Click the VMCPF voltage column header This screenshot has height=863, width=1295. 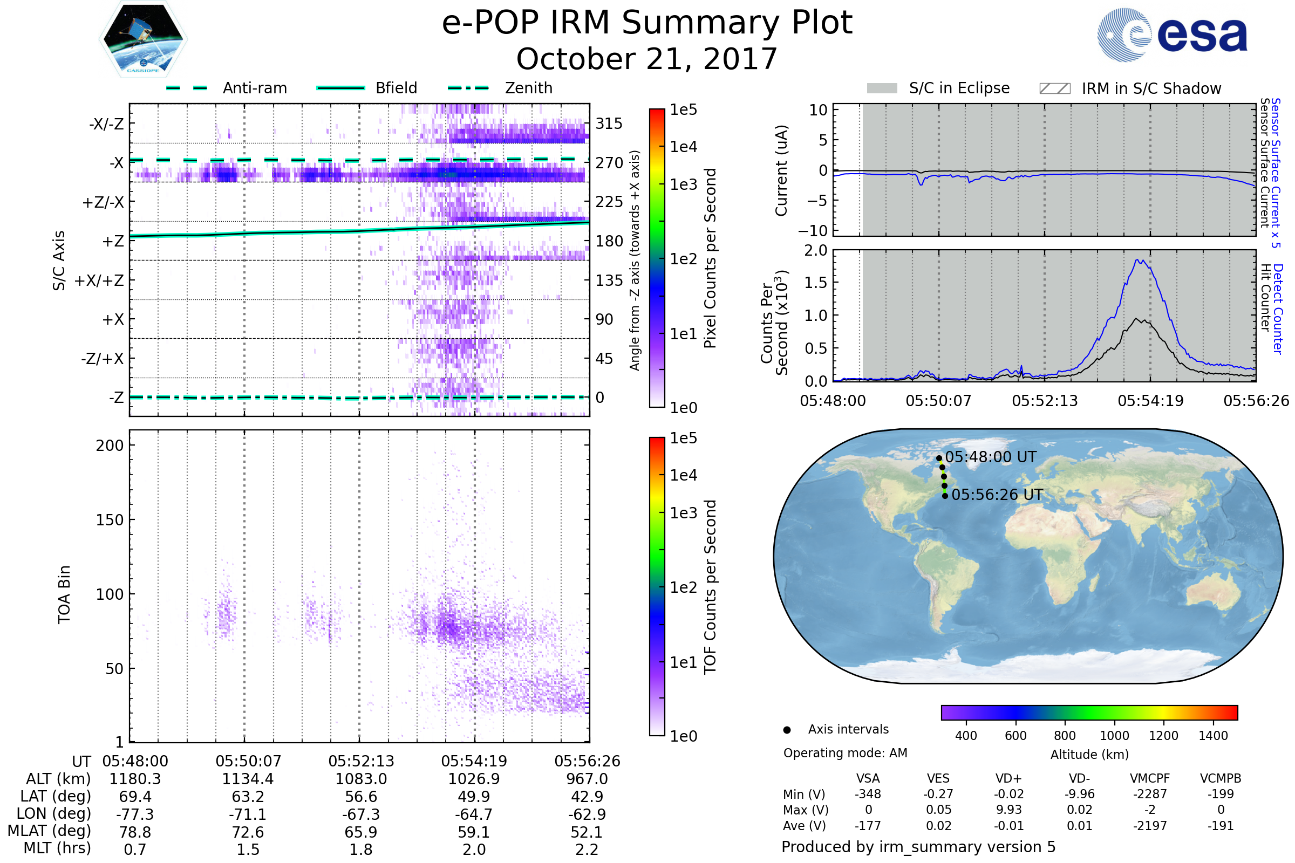pos(1150,779)
